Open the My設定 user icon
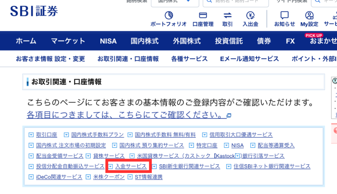The width and height of the screenshot is (337, 194). point(309,16)
